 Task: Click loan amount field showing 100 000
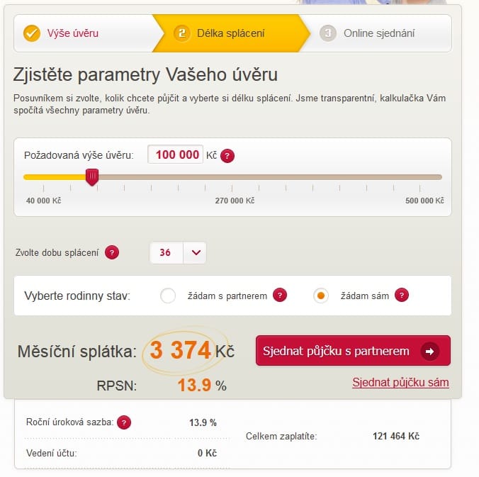click(175, 155)
